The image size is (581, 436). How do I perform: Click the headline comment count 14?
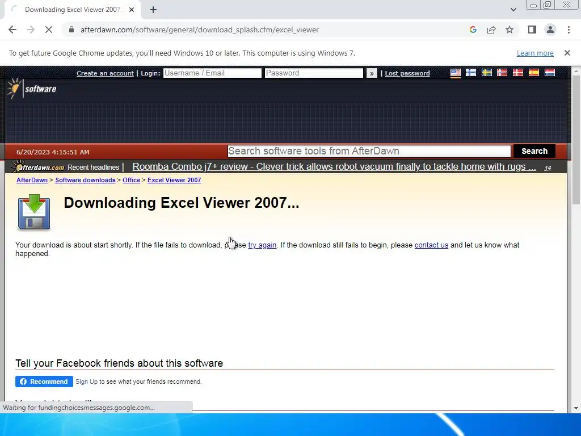point(548,168)
